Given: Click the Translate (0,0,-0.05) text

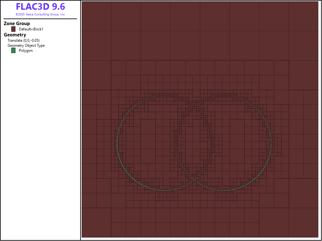Looking at the screenshot, I should coord(24,40).
